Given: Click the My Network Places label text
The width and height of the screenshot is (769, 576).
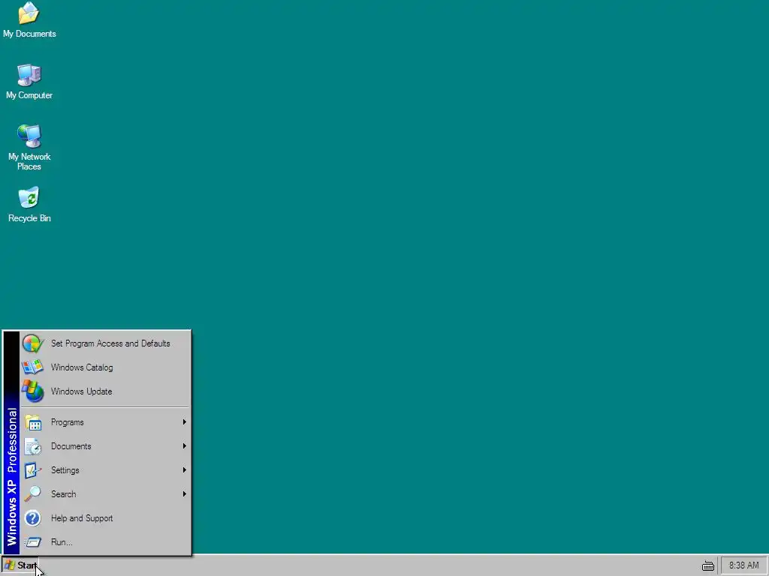Looking at the screenshot, I should click(29, 162).
